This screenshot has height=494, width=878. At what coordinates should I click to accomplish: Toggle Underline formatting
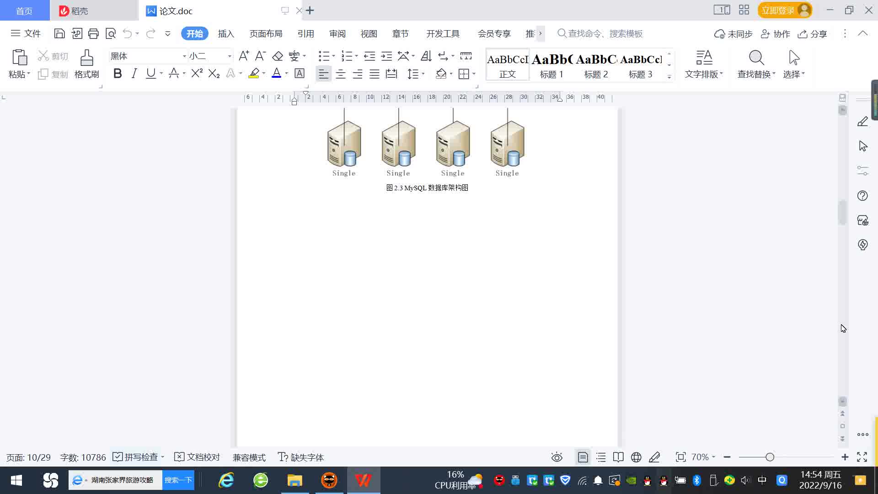150,73
